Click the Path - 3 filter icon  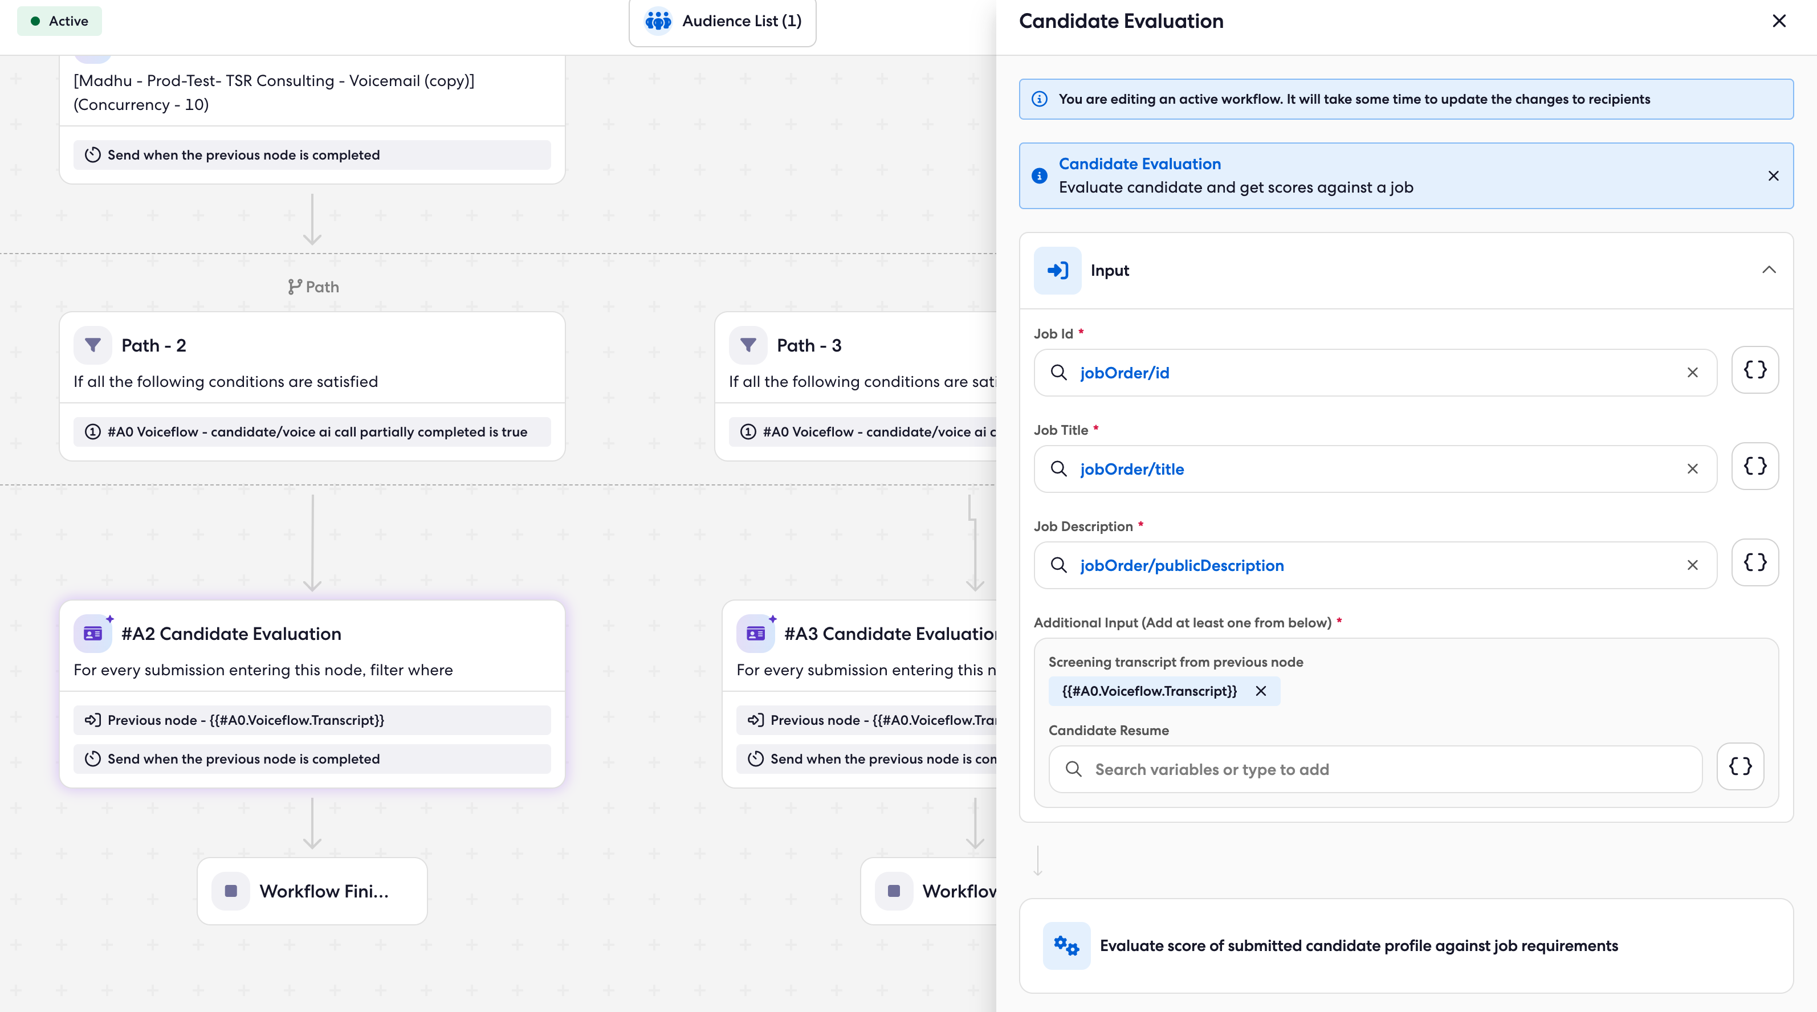(x=748, y=345)
